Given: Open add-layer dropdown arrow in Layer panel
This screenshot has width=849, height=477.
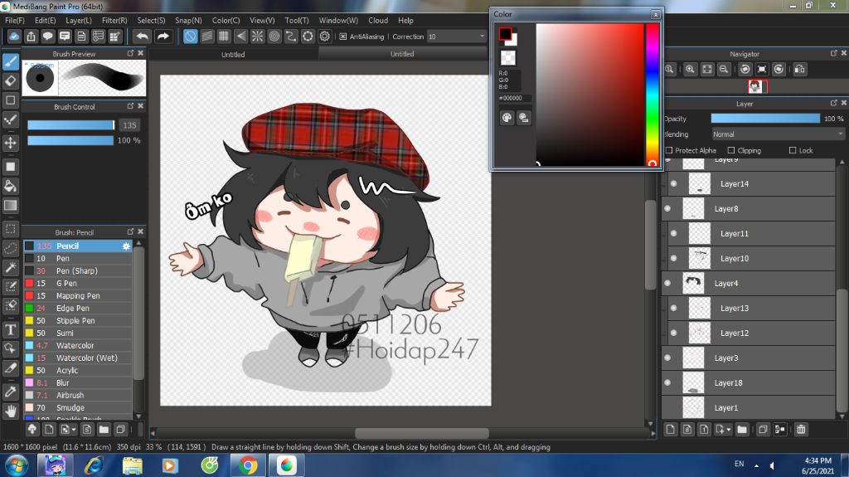Looking at the screenshot, I should pos(728,430).
